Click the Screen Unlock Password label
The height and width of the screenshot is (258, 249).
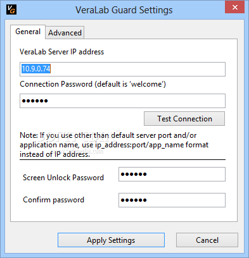click(x=63, y=178)
